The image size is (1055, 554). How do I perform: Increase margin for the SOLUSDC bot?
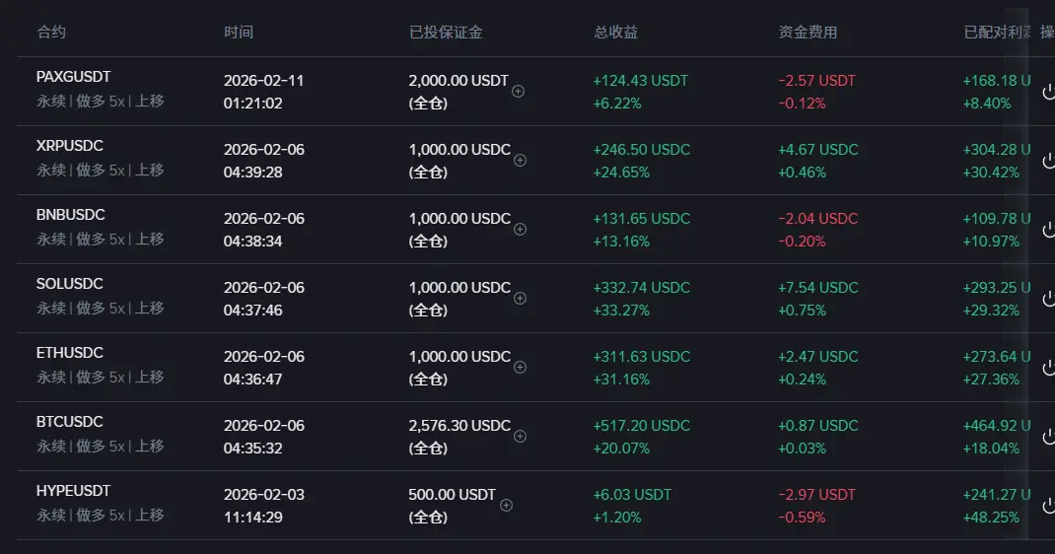[520, 299]
